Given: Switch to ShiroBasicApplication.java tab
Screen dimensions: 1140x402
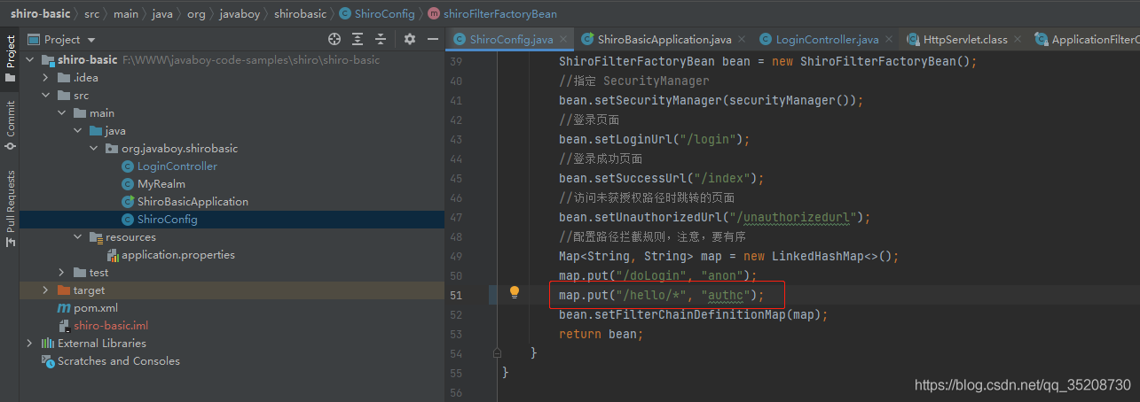Looking at the screenshot, I should click(x=664, y=39).
